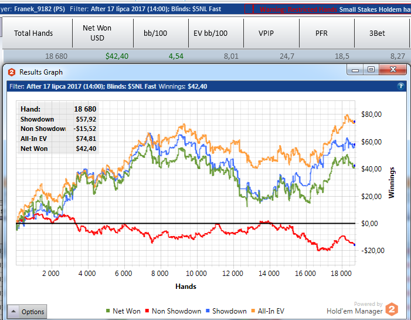Click the -$20,00 axis label

[x=372, y=251]
